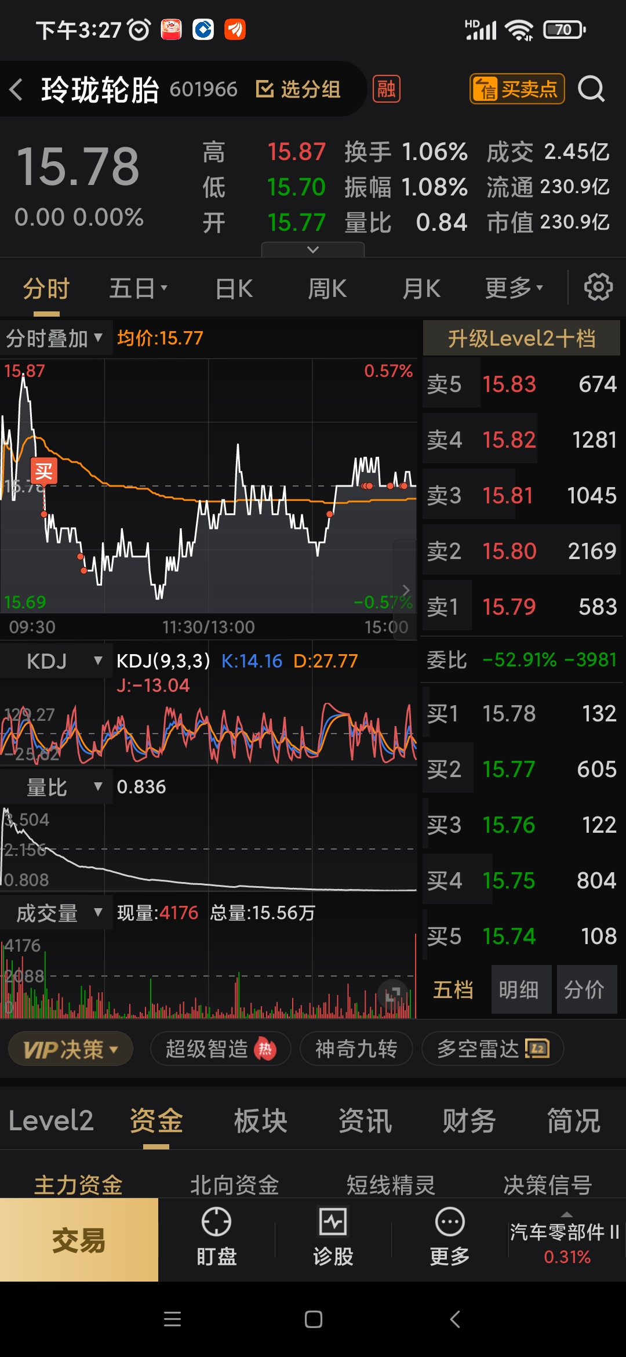626x1357 pixels.
Task: Tap 委比 -52.91% ratio row
Action: pos(522,660)
